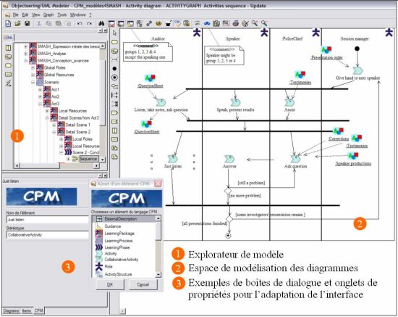398x317 pixels.
Task: Open the Graph menu
Action: [x=48, y=15]
